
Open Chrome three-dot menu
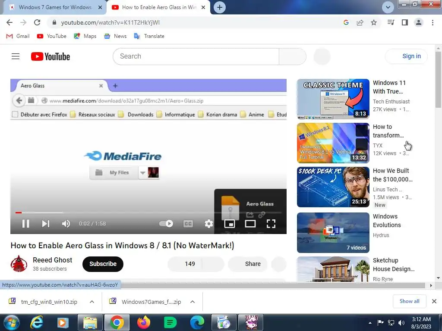point(433,22)
